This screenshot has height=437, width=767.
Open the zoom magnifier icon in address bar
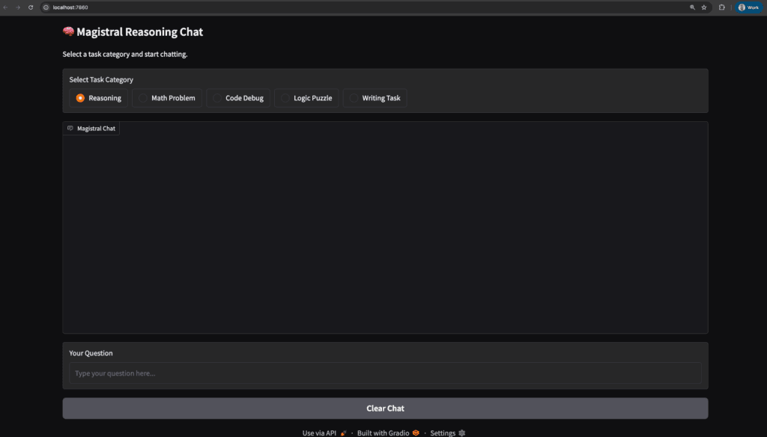pos(692,7)
